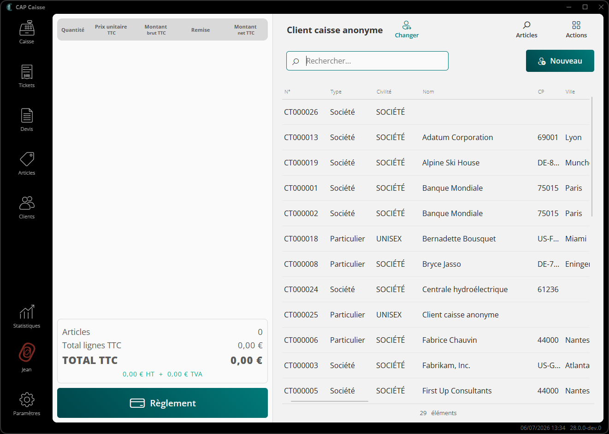The width and height of the screenshot is (609, 434).
Task: Sort clients by the Type column
Action: coord(336,92)
